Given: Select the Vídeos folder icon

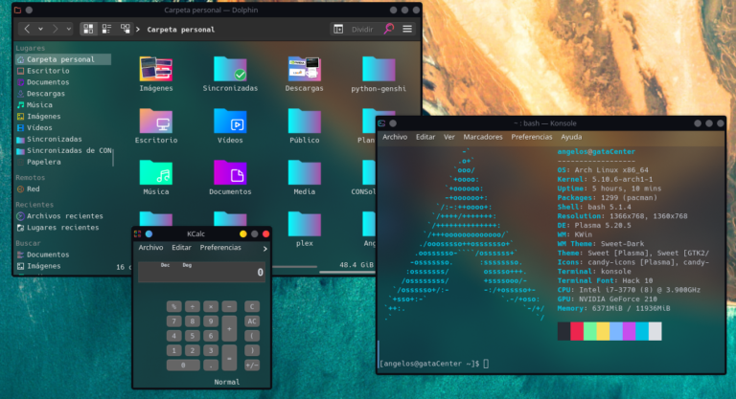Looking at the screenshot, I should 230,121.
